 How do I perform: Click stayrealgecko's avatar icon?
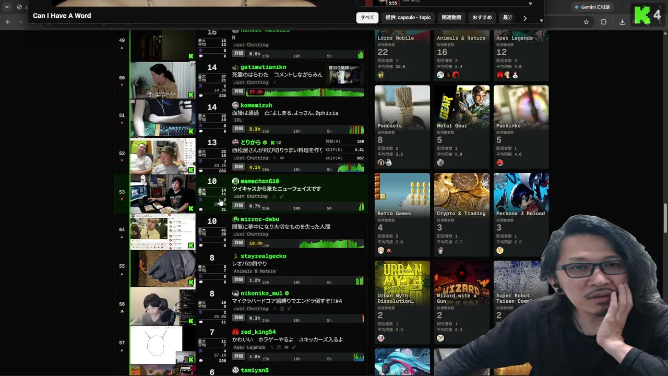coord(235,256)
